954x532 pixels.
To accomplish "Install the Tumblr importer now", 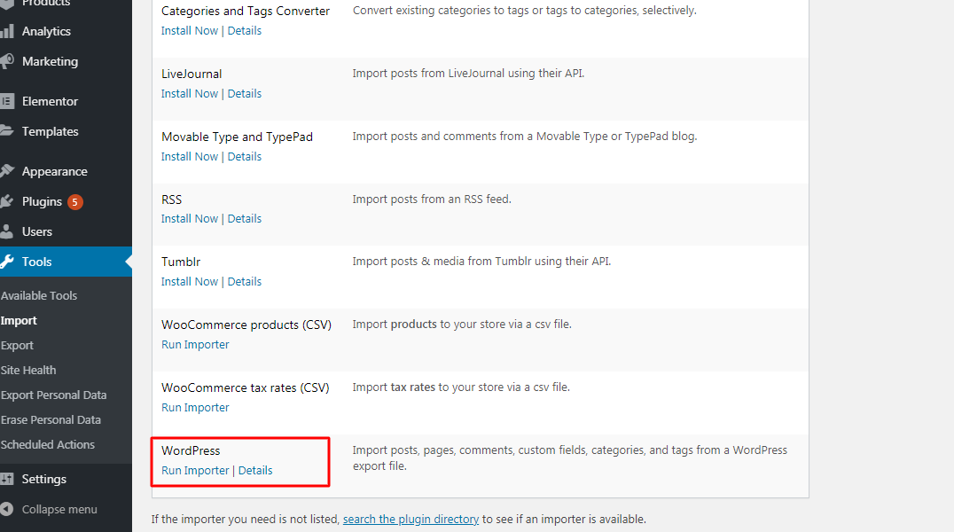I will 189,281.
